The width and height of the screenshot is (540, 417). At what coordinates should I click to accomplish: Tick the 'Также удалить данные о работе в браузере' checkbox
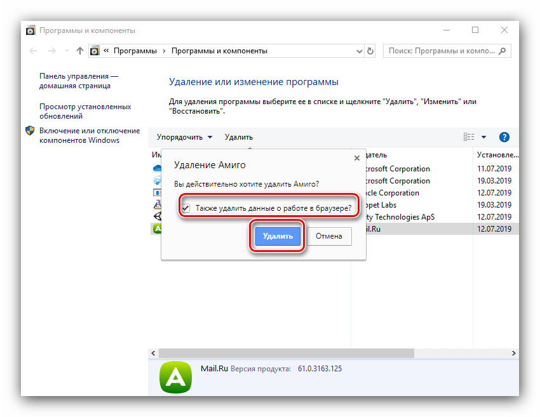186,208
